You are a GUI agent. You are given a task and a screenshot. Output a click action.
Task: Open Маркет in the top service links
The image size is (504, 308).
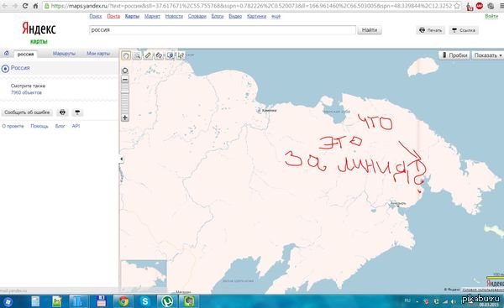tap(152, 16)
